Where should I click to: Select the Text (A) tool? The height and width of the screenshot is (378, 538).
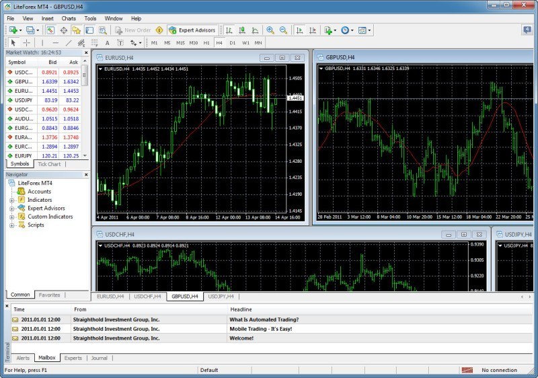point(108,43)
